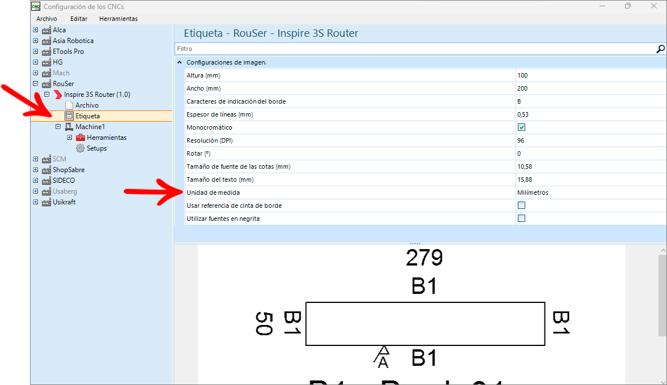Viewport: 667px width, 385px height.
Task: Collapse the Machine1 tree node
Action: click(58, 127)
